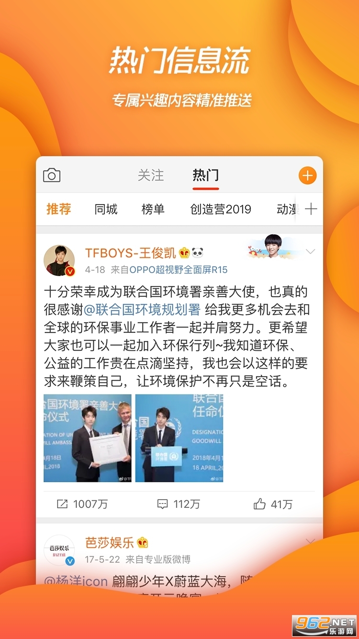This screenshot has height=639, width=359.
Task: Add a channel with the plus icon
Action: (311, 209)
